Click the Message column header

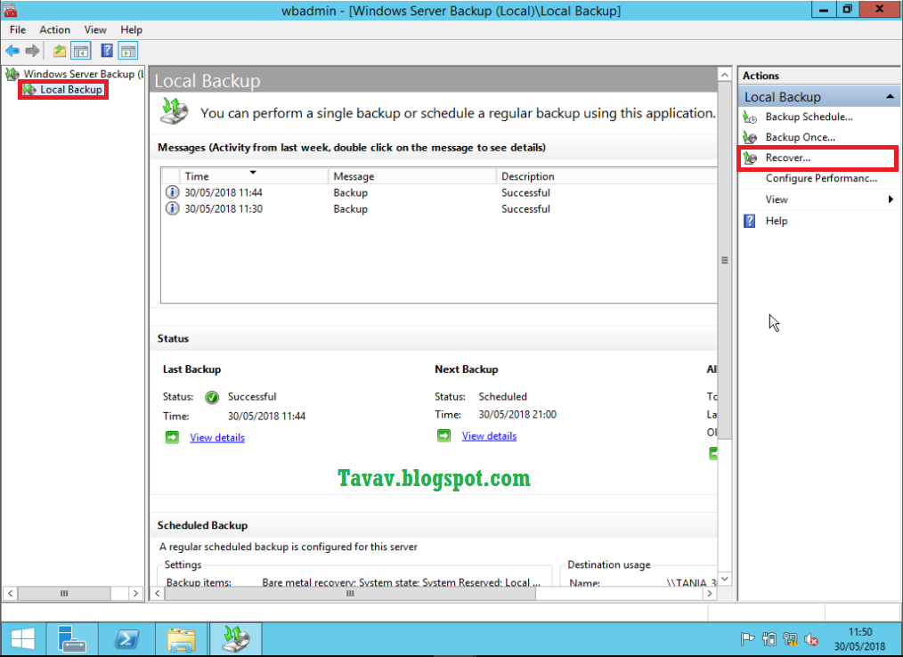pyautogui.click(x=411, y=176)
